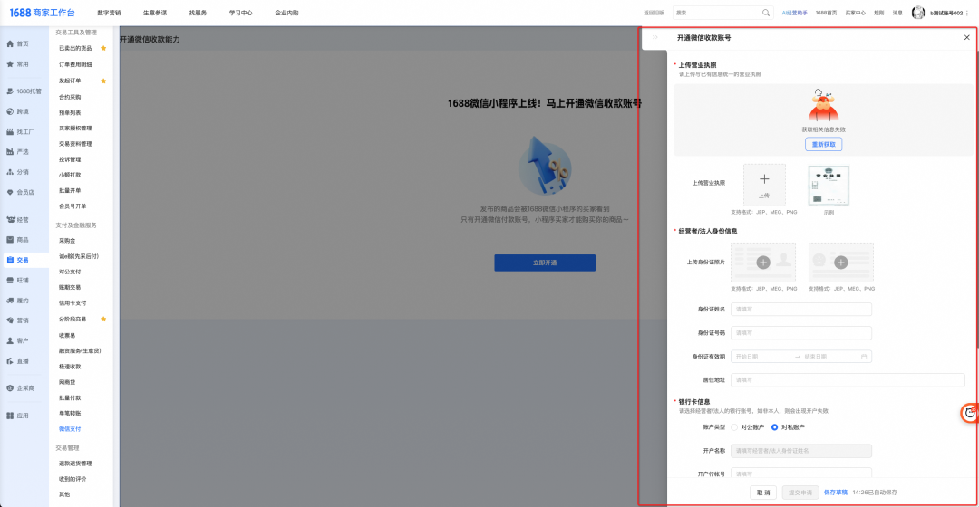Upload ID card back photo placeholder

(x=841, y=263)
